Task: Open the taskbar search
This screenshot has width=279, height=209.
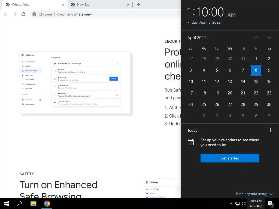Action: coord(20,204)
